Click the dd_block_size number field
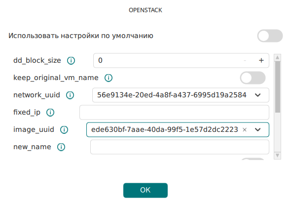The width and height of the screenshot is (291, 203). (181, 60)
